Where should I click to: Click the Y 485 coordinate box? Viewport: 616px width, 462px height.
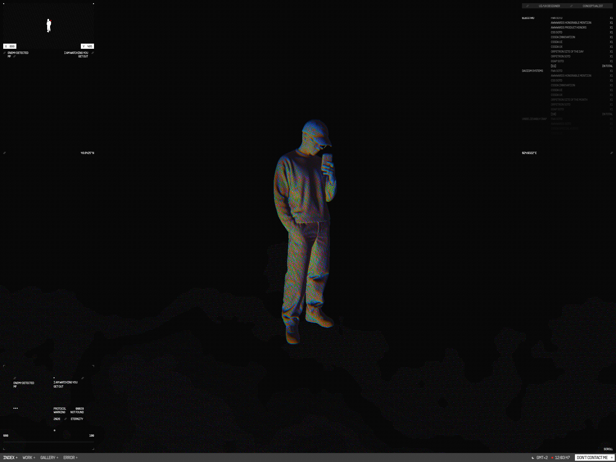pyautogui.click(x=88, y=46)
